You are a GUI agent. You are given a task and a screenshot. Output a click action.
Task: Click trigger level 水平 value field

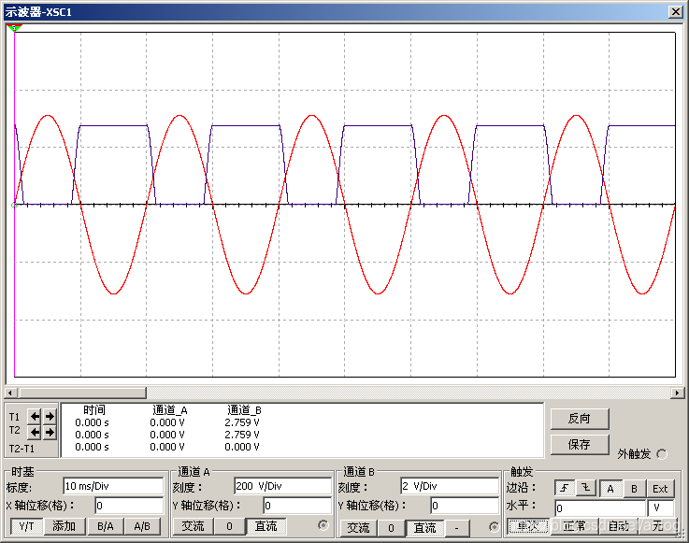pos(600,507)
